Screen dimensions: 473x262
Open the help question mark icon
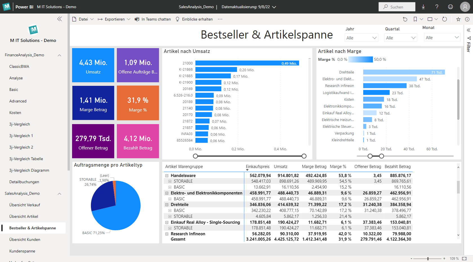click(x=437, y=7)
